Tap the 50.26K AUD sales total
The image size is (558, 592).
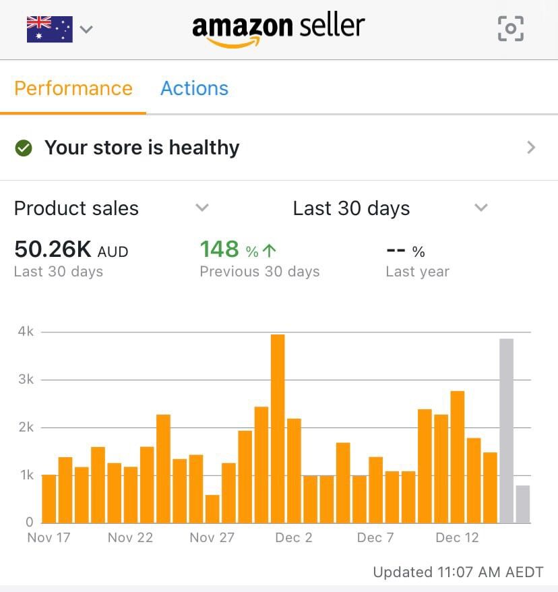point(71,251)
